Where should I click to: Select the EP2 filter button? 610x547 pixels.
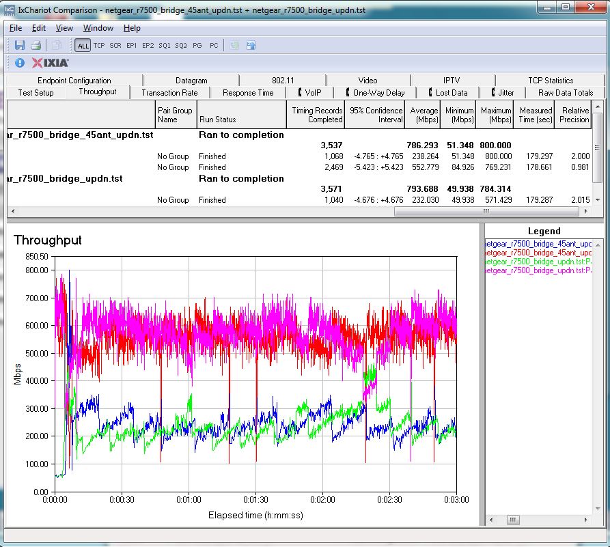(x=148, y=46)
